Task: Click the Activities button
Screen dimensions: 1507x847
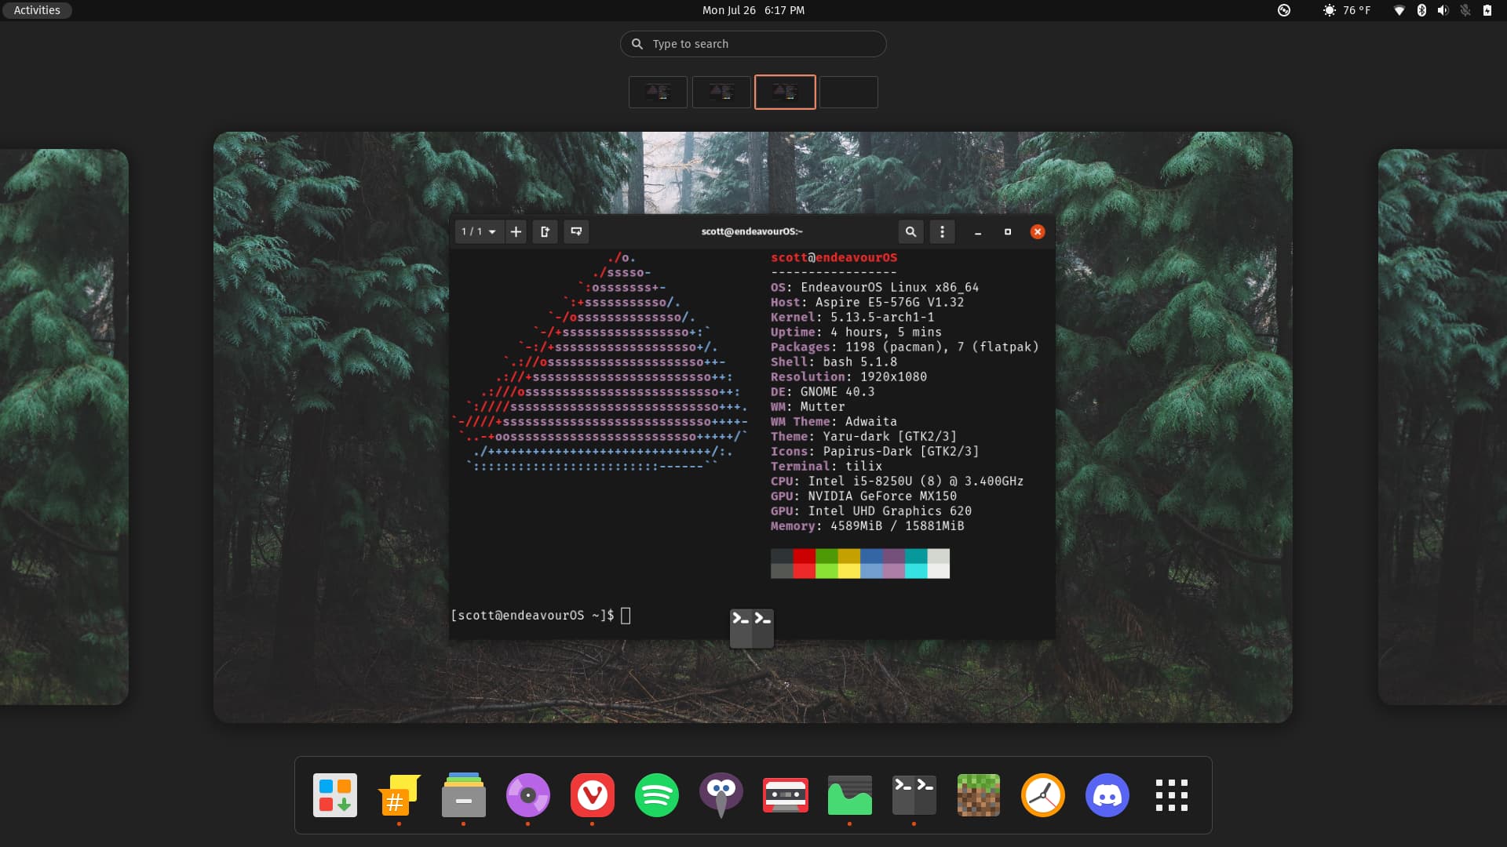Action: 37,10
